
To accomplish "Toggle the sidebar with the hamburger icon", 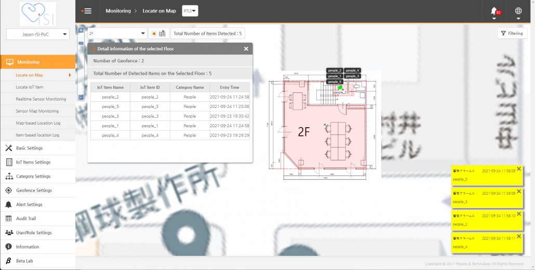I will 87,11.
